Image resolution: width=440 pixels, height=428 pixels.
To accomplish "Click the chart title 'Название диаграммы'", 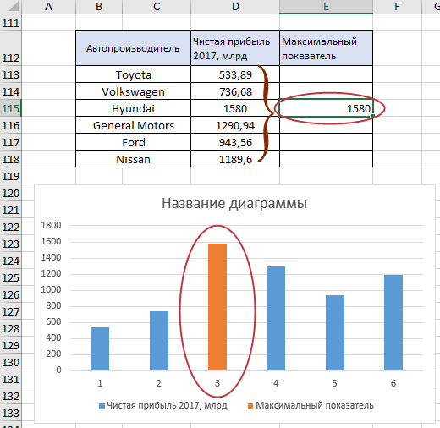I will pyautogui.click(x=234, y=203).
